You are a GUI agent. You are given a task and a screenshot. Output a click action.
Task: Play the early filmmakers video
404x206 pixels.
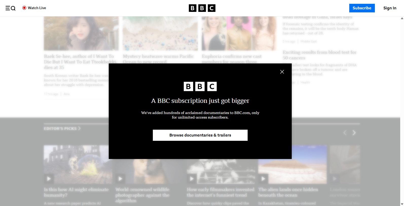click(192, 179)
